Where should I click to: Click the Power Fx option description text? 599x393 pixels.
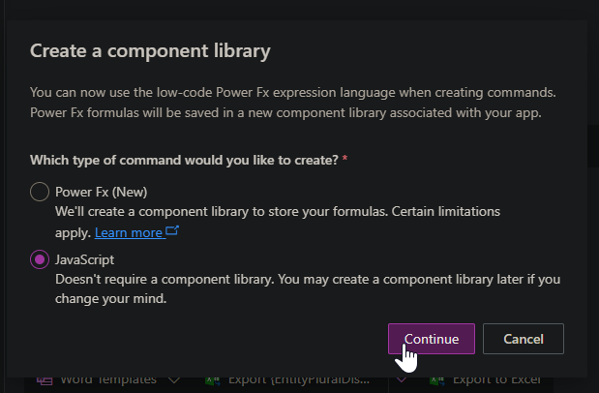pyautogui.click(x=278, y=222)
